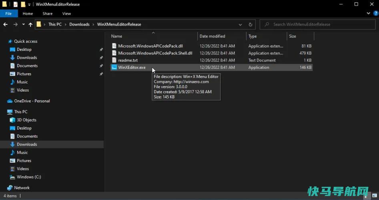Viewport: 379px width, 200px height.
Task: Click This PC in the address bar
Action: point(55,24)
